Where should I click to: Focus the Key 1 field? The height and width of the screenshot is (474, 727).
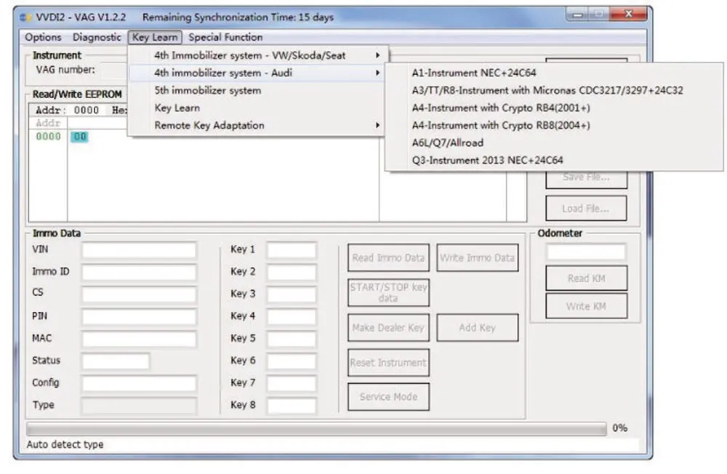[292, 251]
